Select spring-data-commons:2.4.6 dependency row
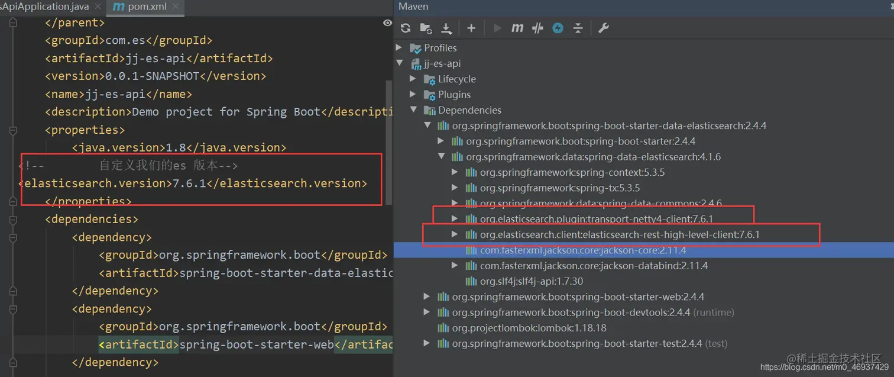The image size is (894, 377). click(643, 204)
